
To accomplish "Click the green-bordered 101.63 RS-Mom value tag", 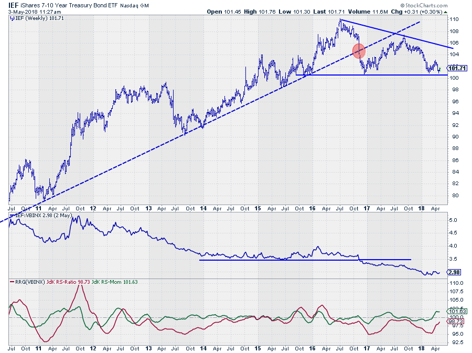I will (457, 312).
